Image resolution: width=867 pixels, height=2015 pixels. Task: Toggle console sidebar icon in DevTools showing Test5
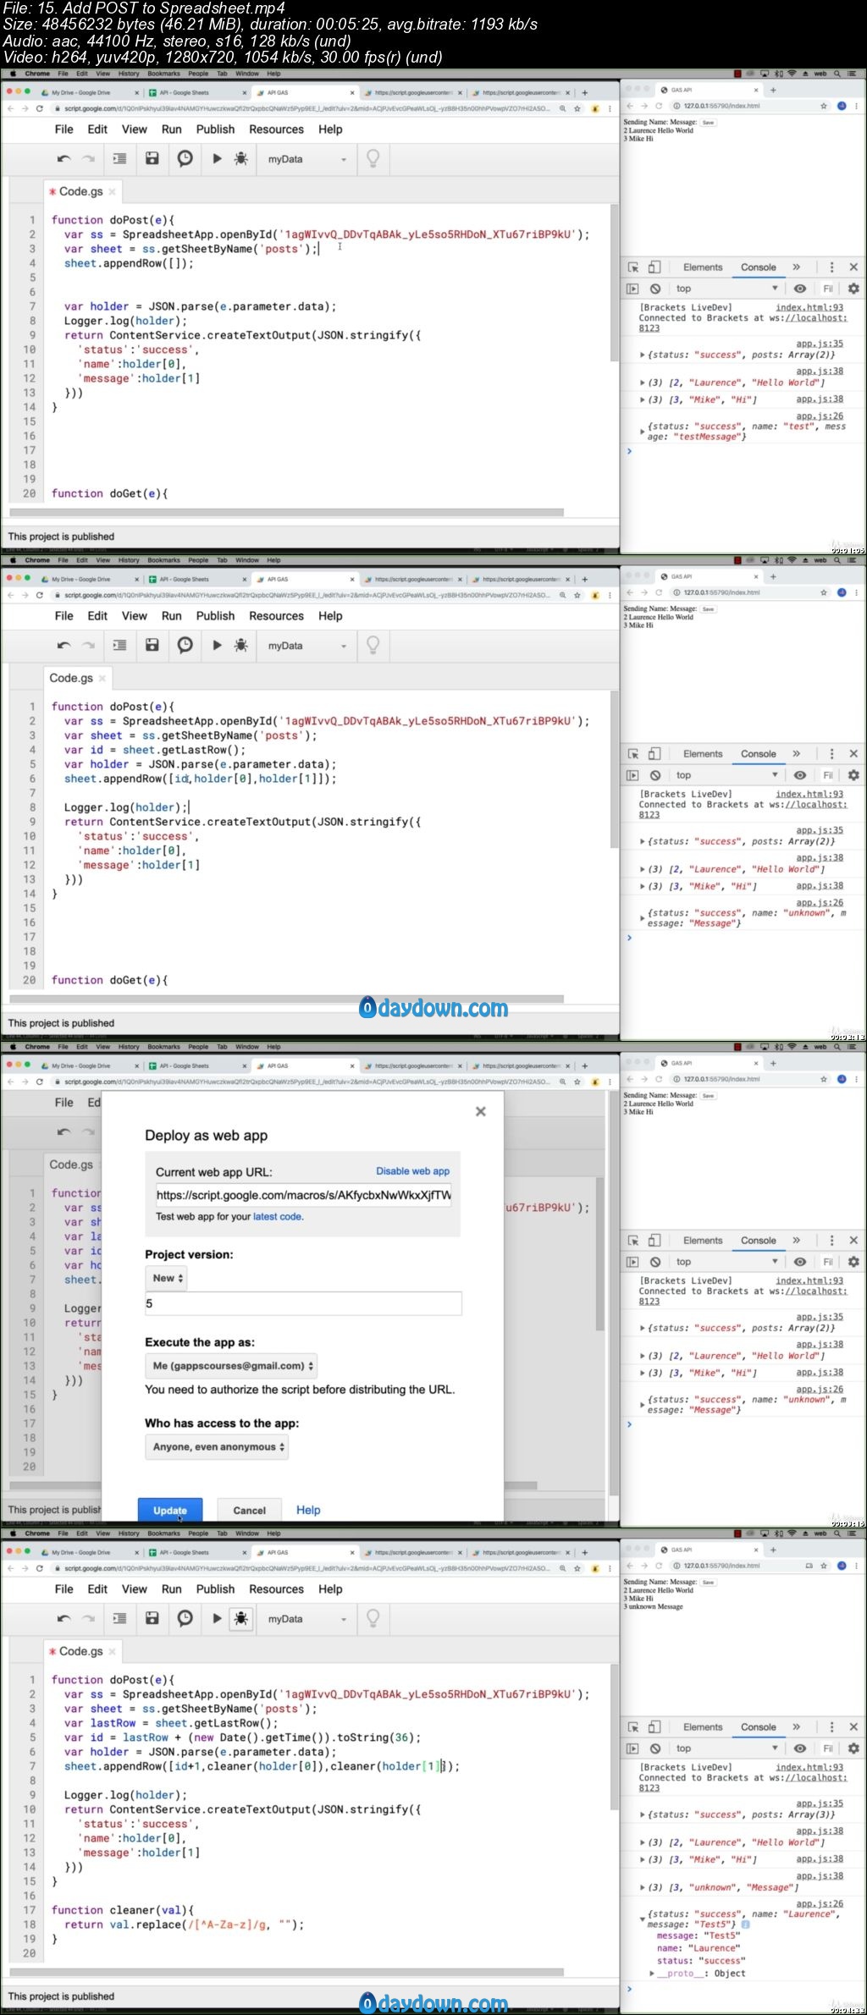pos(632,1748)
